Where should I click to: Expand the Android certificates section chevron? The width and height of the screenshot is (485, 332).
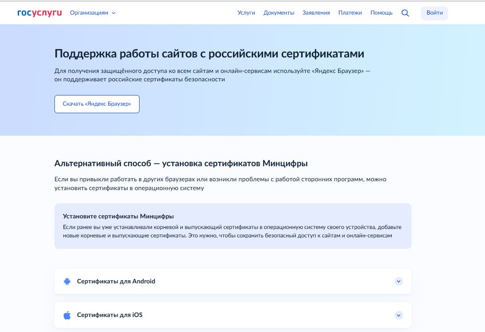tap(399, 281)
